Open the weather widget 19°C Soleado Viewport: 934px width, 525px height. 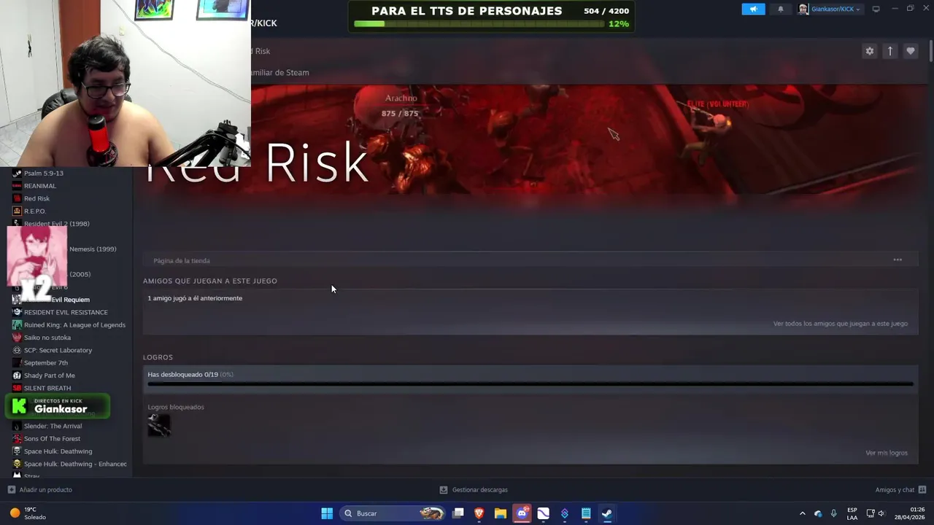tap(28, 513)
